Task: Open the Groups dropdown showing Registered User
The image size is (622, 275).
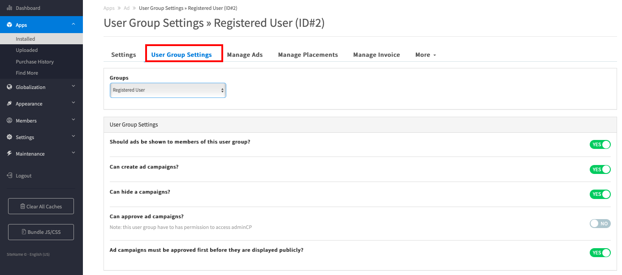Action: tap(168, 90)
